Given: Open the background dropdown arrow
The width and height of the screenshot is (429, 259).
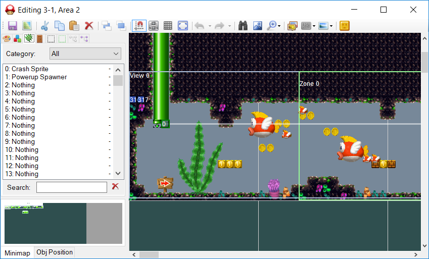Looking at the screenshot, I should 331,26.
